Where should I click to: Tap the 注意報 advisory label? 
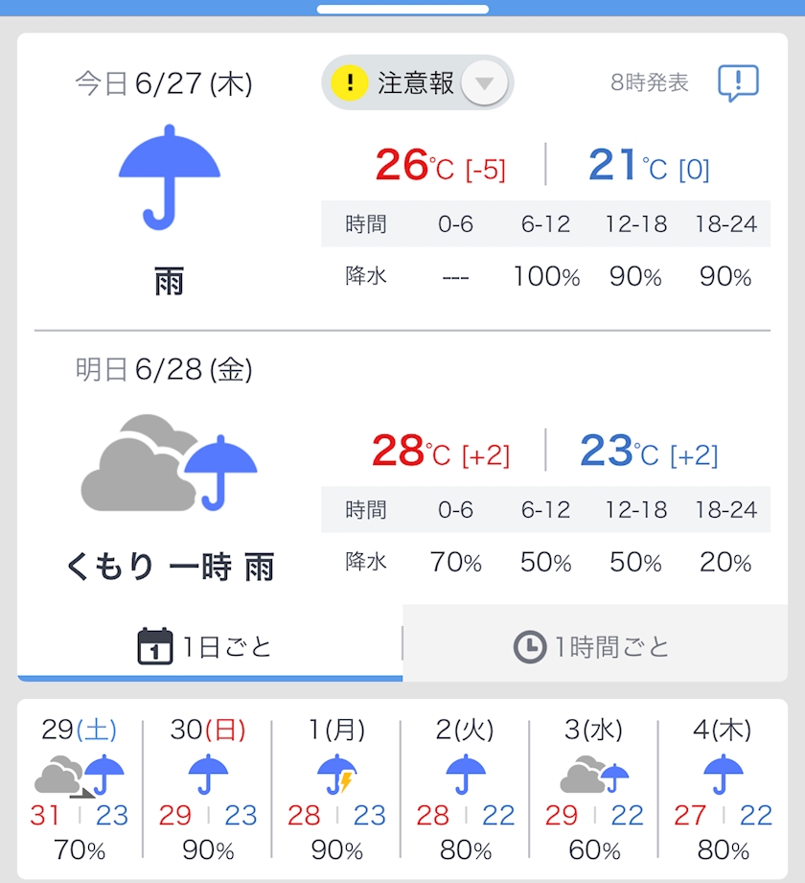(415, 83)
